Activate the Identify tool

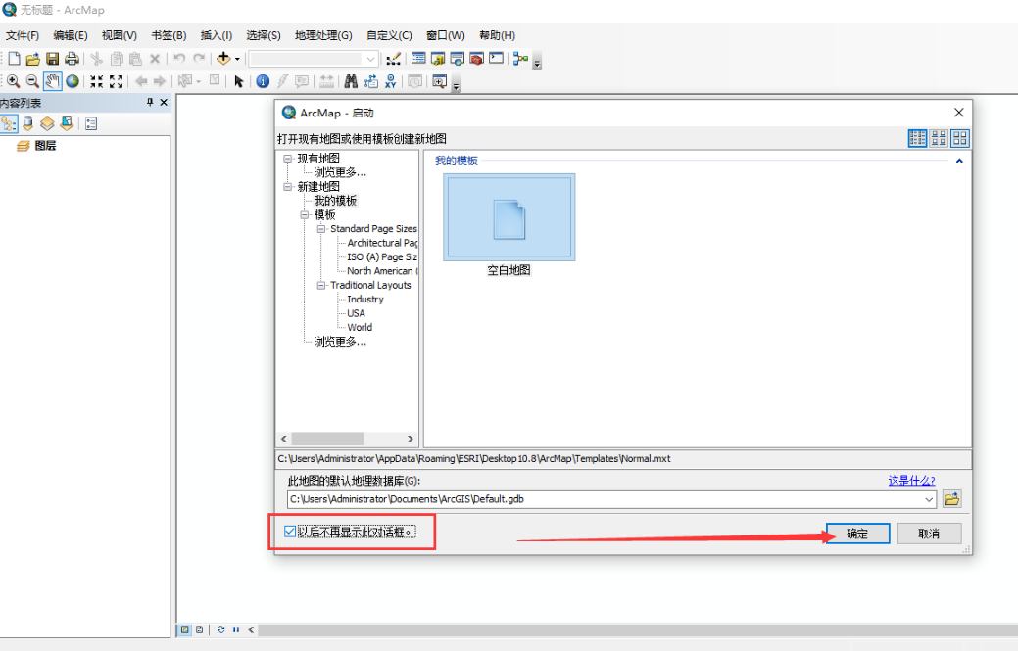pos(263,81)
